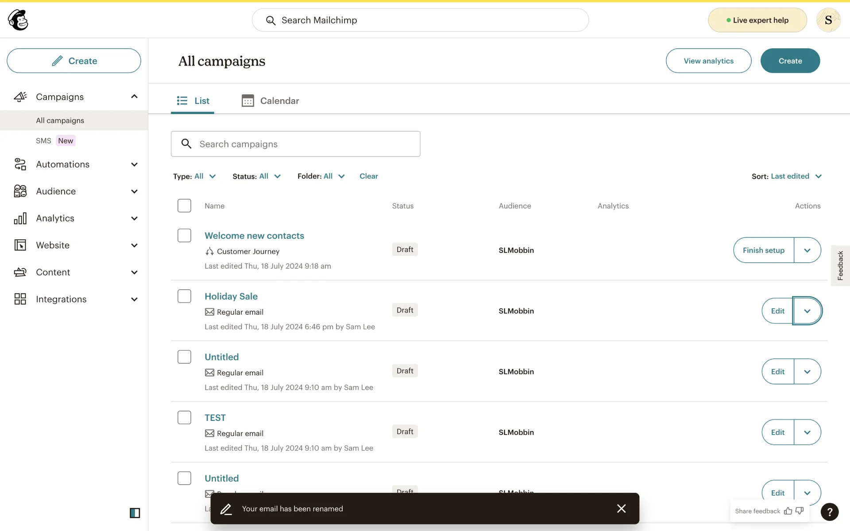Click thumbs up on Share feedback
Screen dimensions: 850x531
point(788,511)
